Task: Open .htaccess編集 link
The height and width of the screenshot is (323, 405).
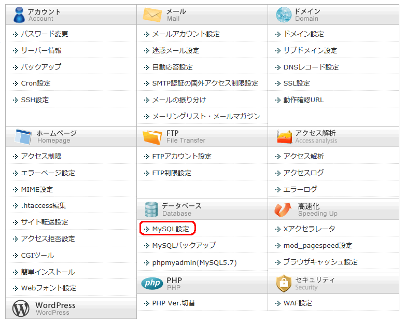Action: (x=44, y=205)
